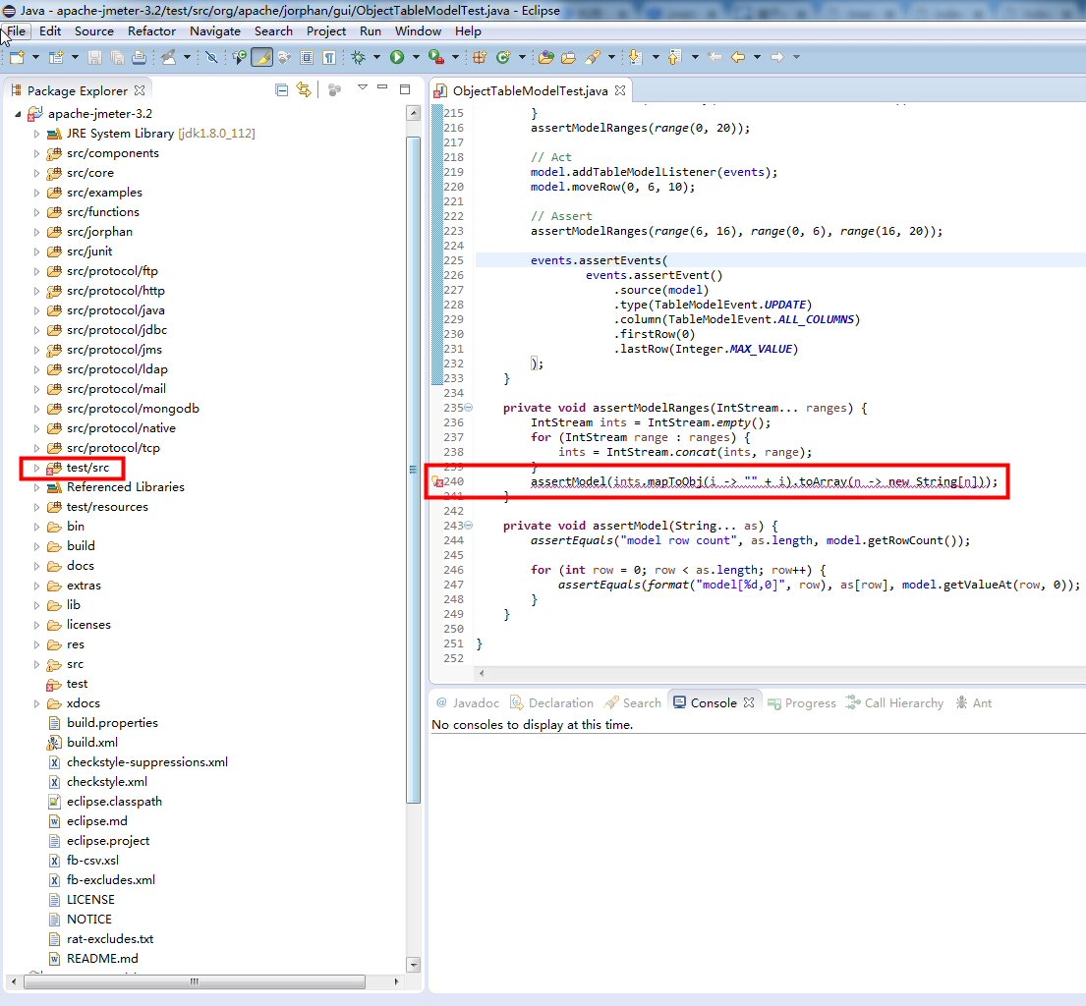Open the File menu
The image size is (1086, 1006).
pyautogui.click(x=16, y=31)
